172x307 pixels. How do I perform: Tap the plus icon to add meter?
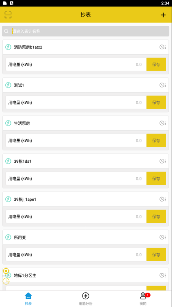pos(163,15)
